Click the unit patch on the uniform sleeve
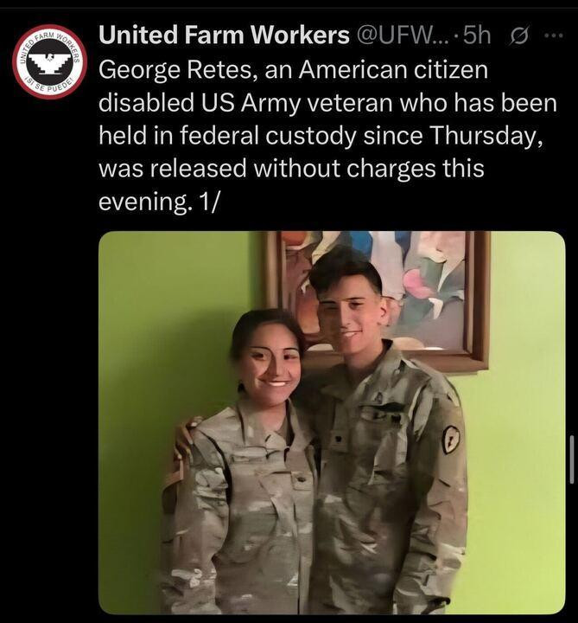This screenshot has width=578, height=623. [451, 440]
